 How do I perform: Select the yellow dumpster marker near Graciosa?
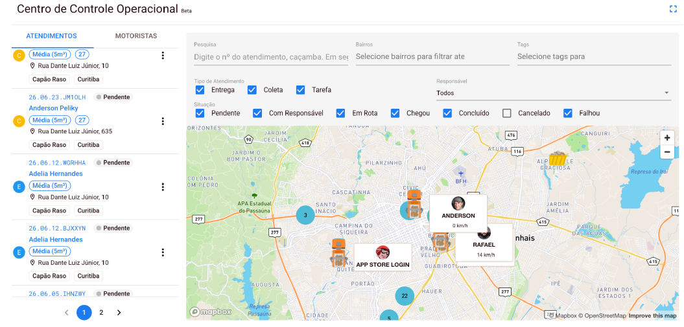click(x=557, y=158)
